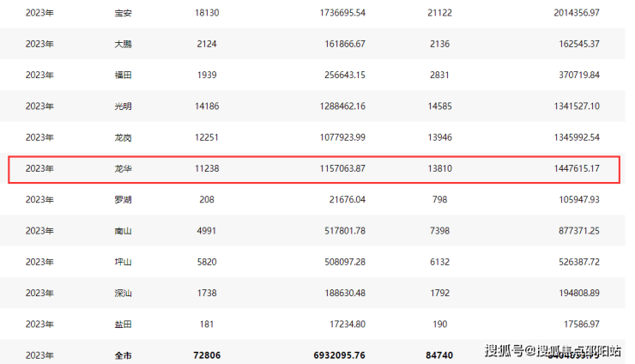
Task: Click the 13810 cell in highlighted row
Action: 439,169
